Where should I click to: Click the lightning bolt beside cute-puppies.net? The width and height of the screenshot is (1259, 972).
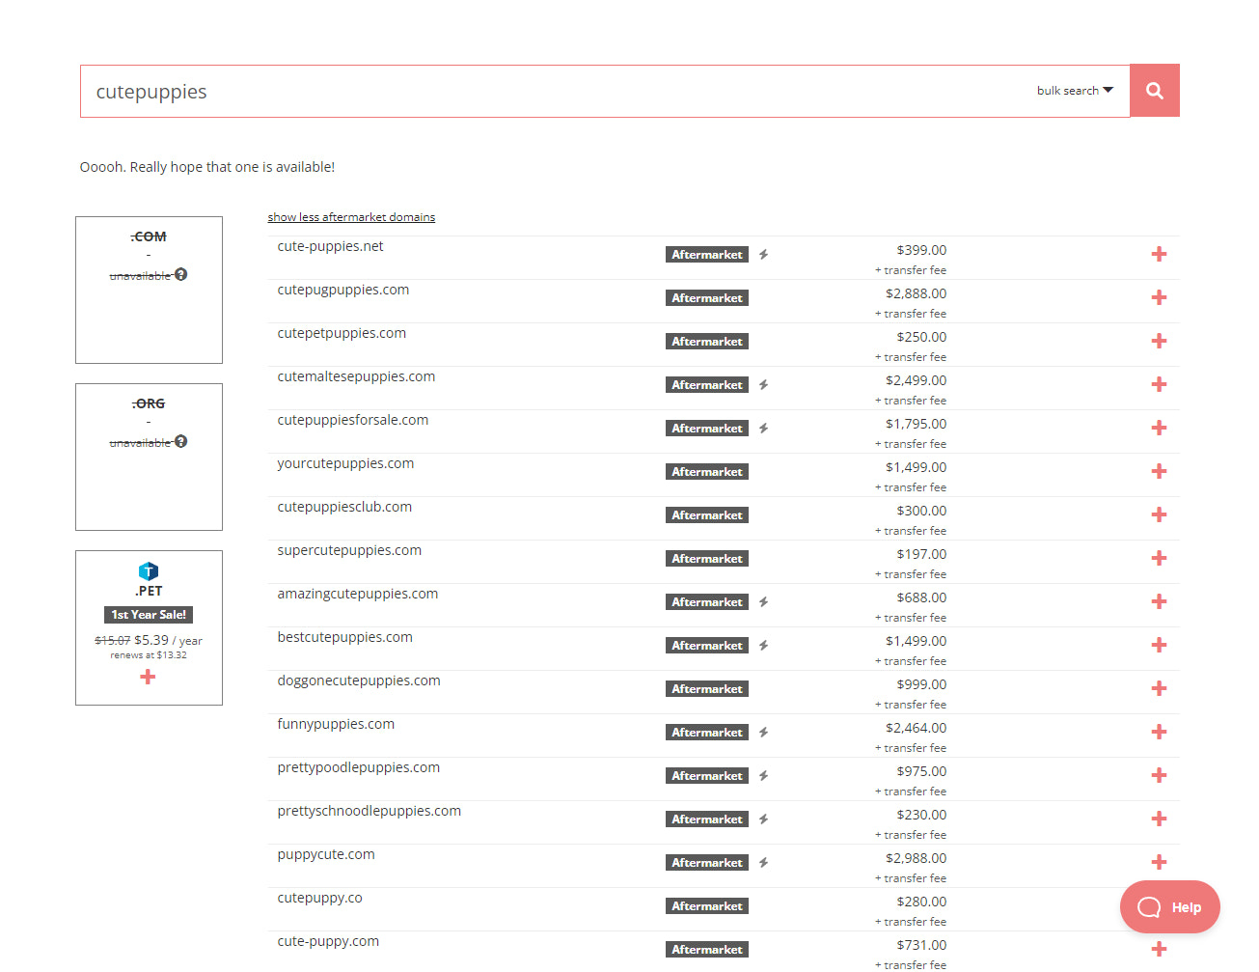click(763, 254)
